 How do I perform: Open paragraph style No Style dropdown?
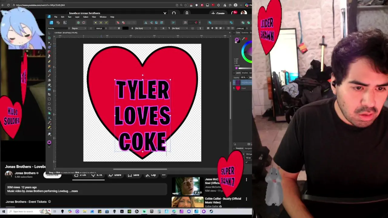click(187, 28)
